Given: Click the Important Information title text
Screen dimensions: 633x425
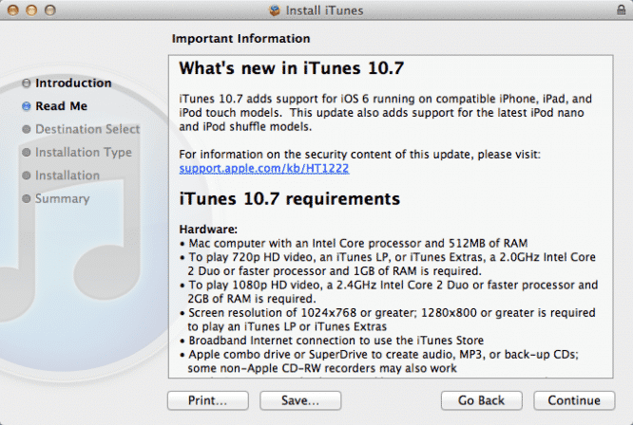Looking at the screenshot, I should coord(240,39).
